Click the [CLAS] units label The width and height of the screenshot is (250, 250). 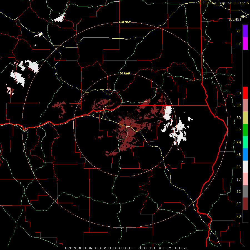[235, 19]
